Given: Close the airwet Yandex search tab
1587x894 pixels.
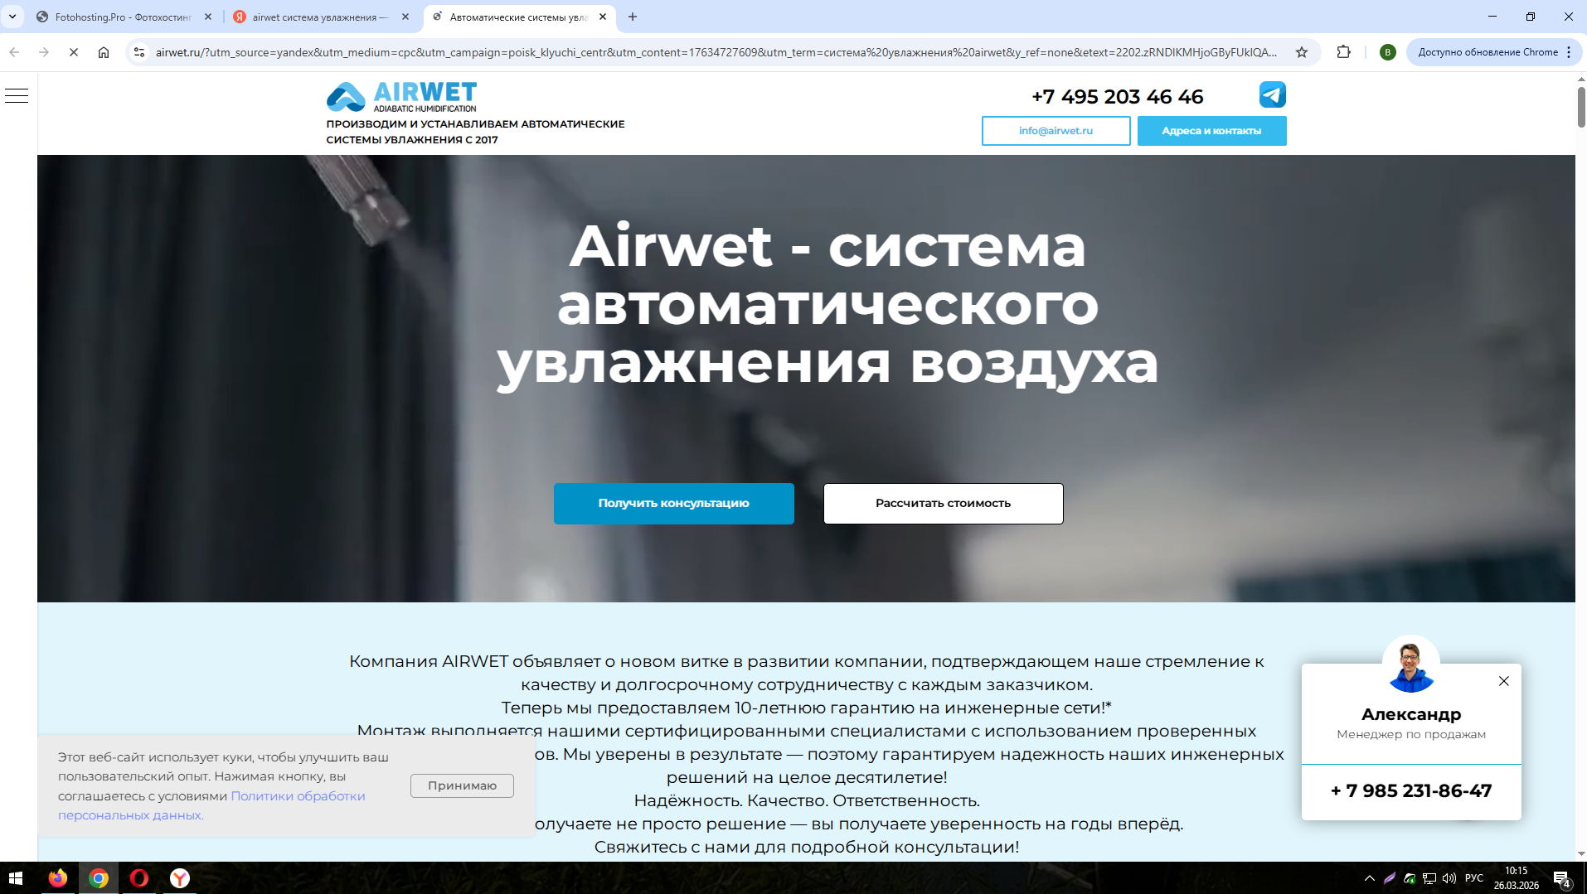Looking at the screenshot, I should [x=405, y=17].
